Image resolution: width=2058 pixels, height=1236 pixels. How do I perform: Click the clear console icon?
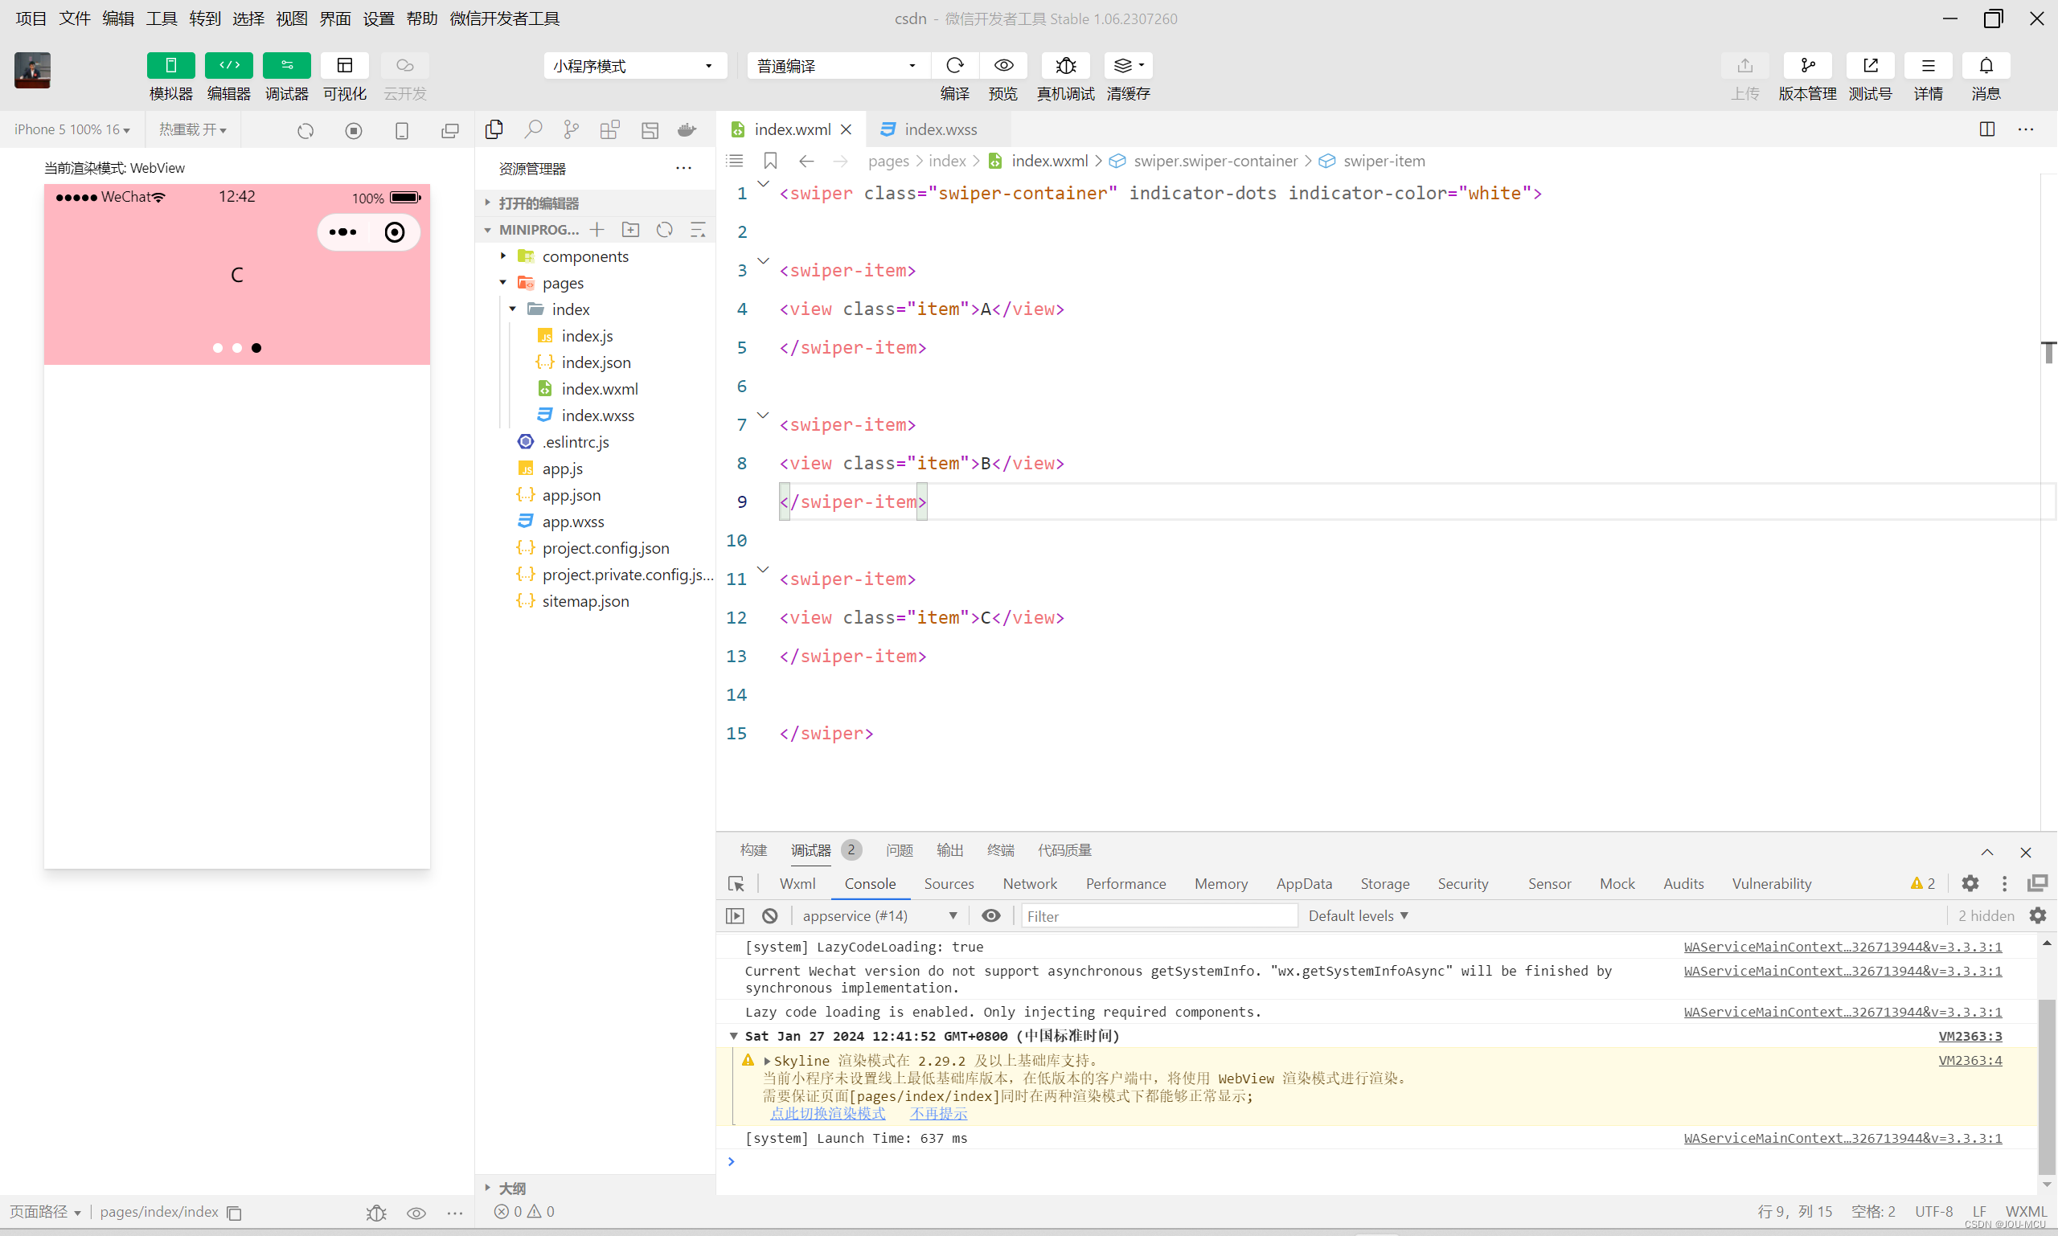[770, 915]
